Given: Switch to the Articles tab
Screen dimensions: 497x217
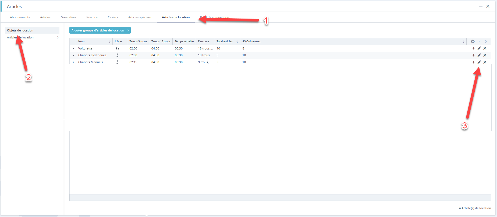Looking at the screenshot, I should [45, 17].
